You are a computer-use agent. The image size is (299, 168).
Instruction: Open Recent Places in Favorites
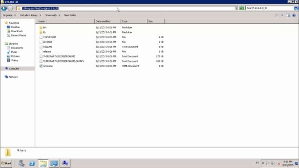(18, 35)
